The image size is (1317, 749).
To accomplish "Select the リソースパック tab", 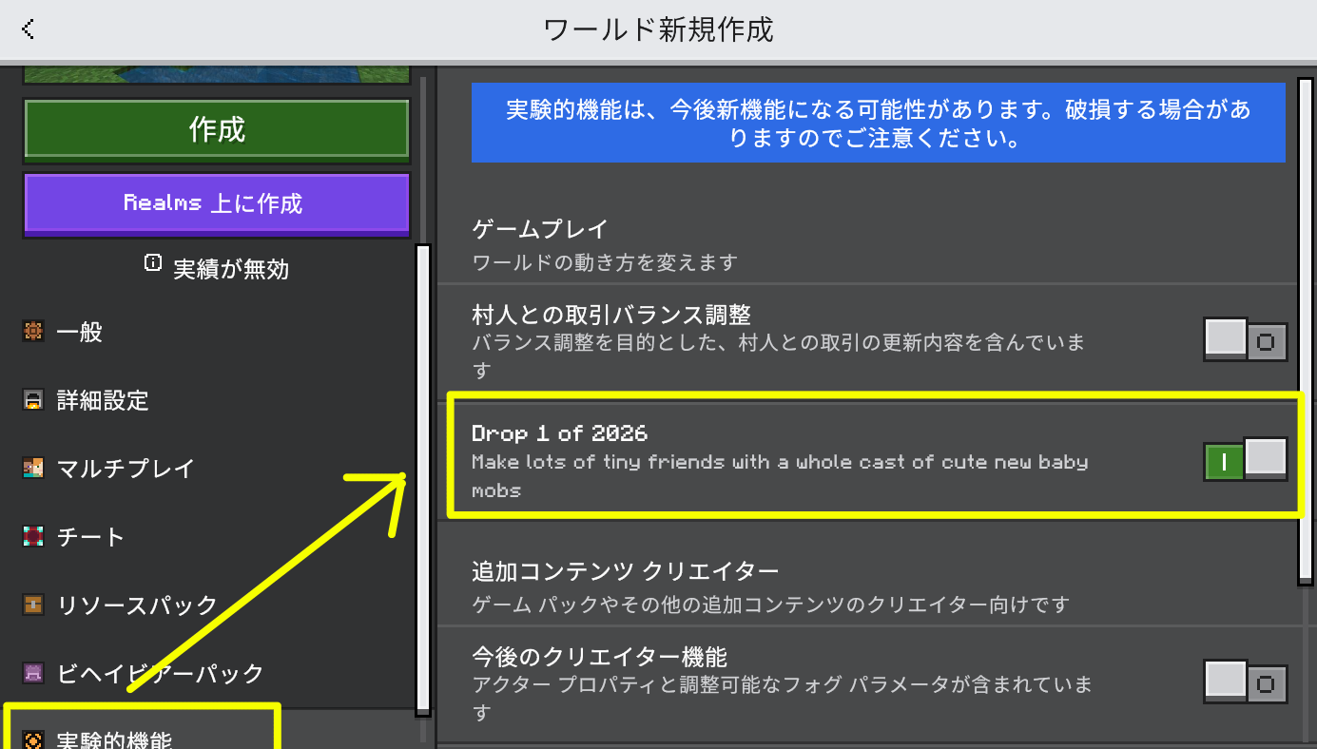I will pyautogui.click(x=137, y=605).
